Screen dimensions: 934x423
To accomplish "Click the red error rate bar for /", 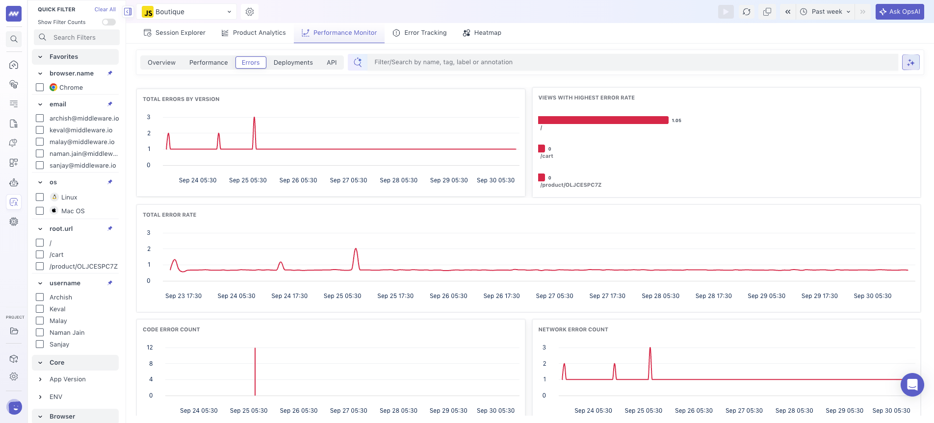I will [603, 120].
